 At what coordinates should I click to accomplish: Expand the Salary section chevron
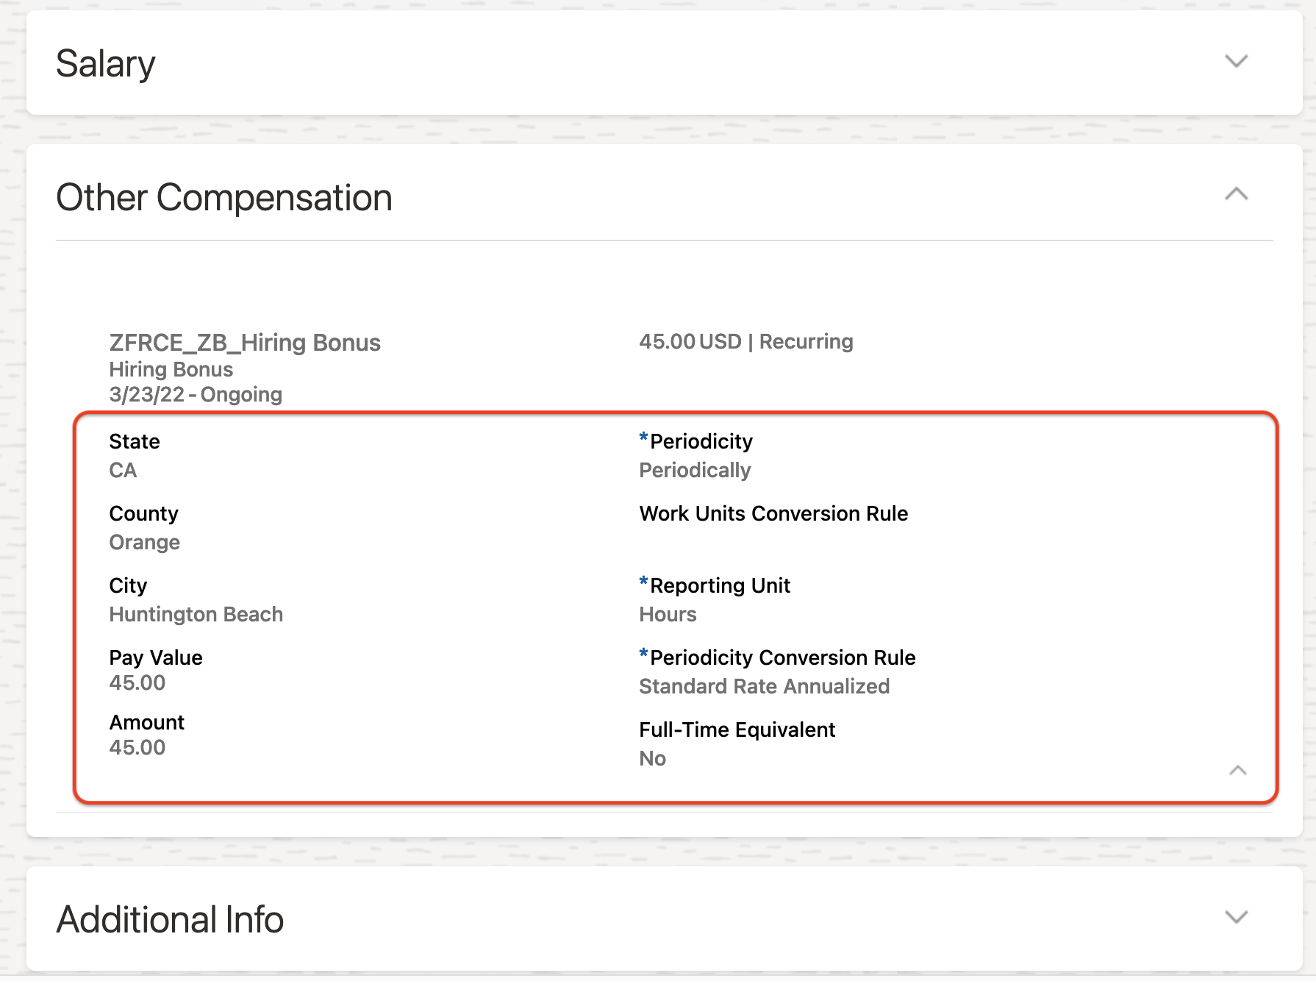pyautogui.click(x=1236, y=61)
